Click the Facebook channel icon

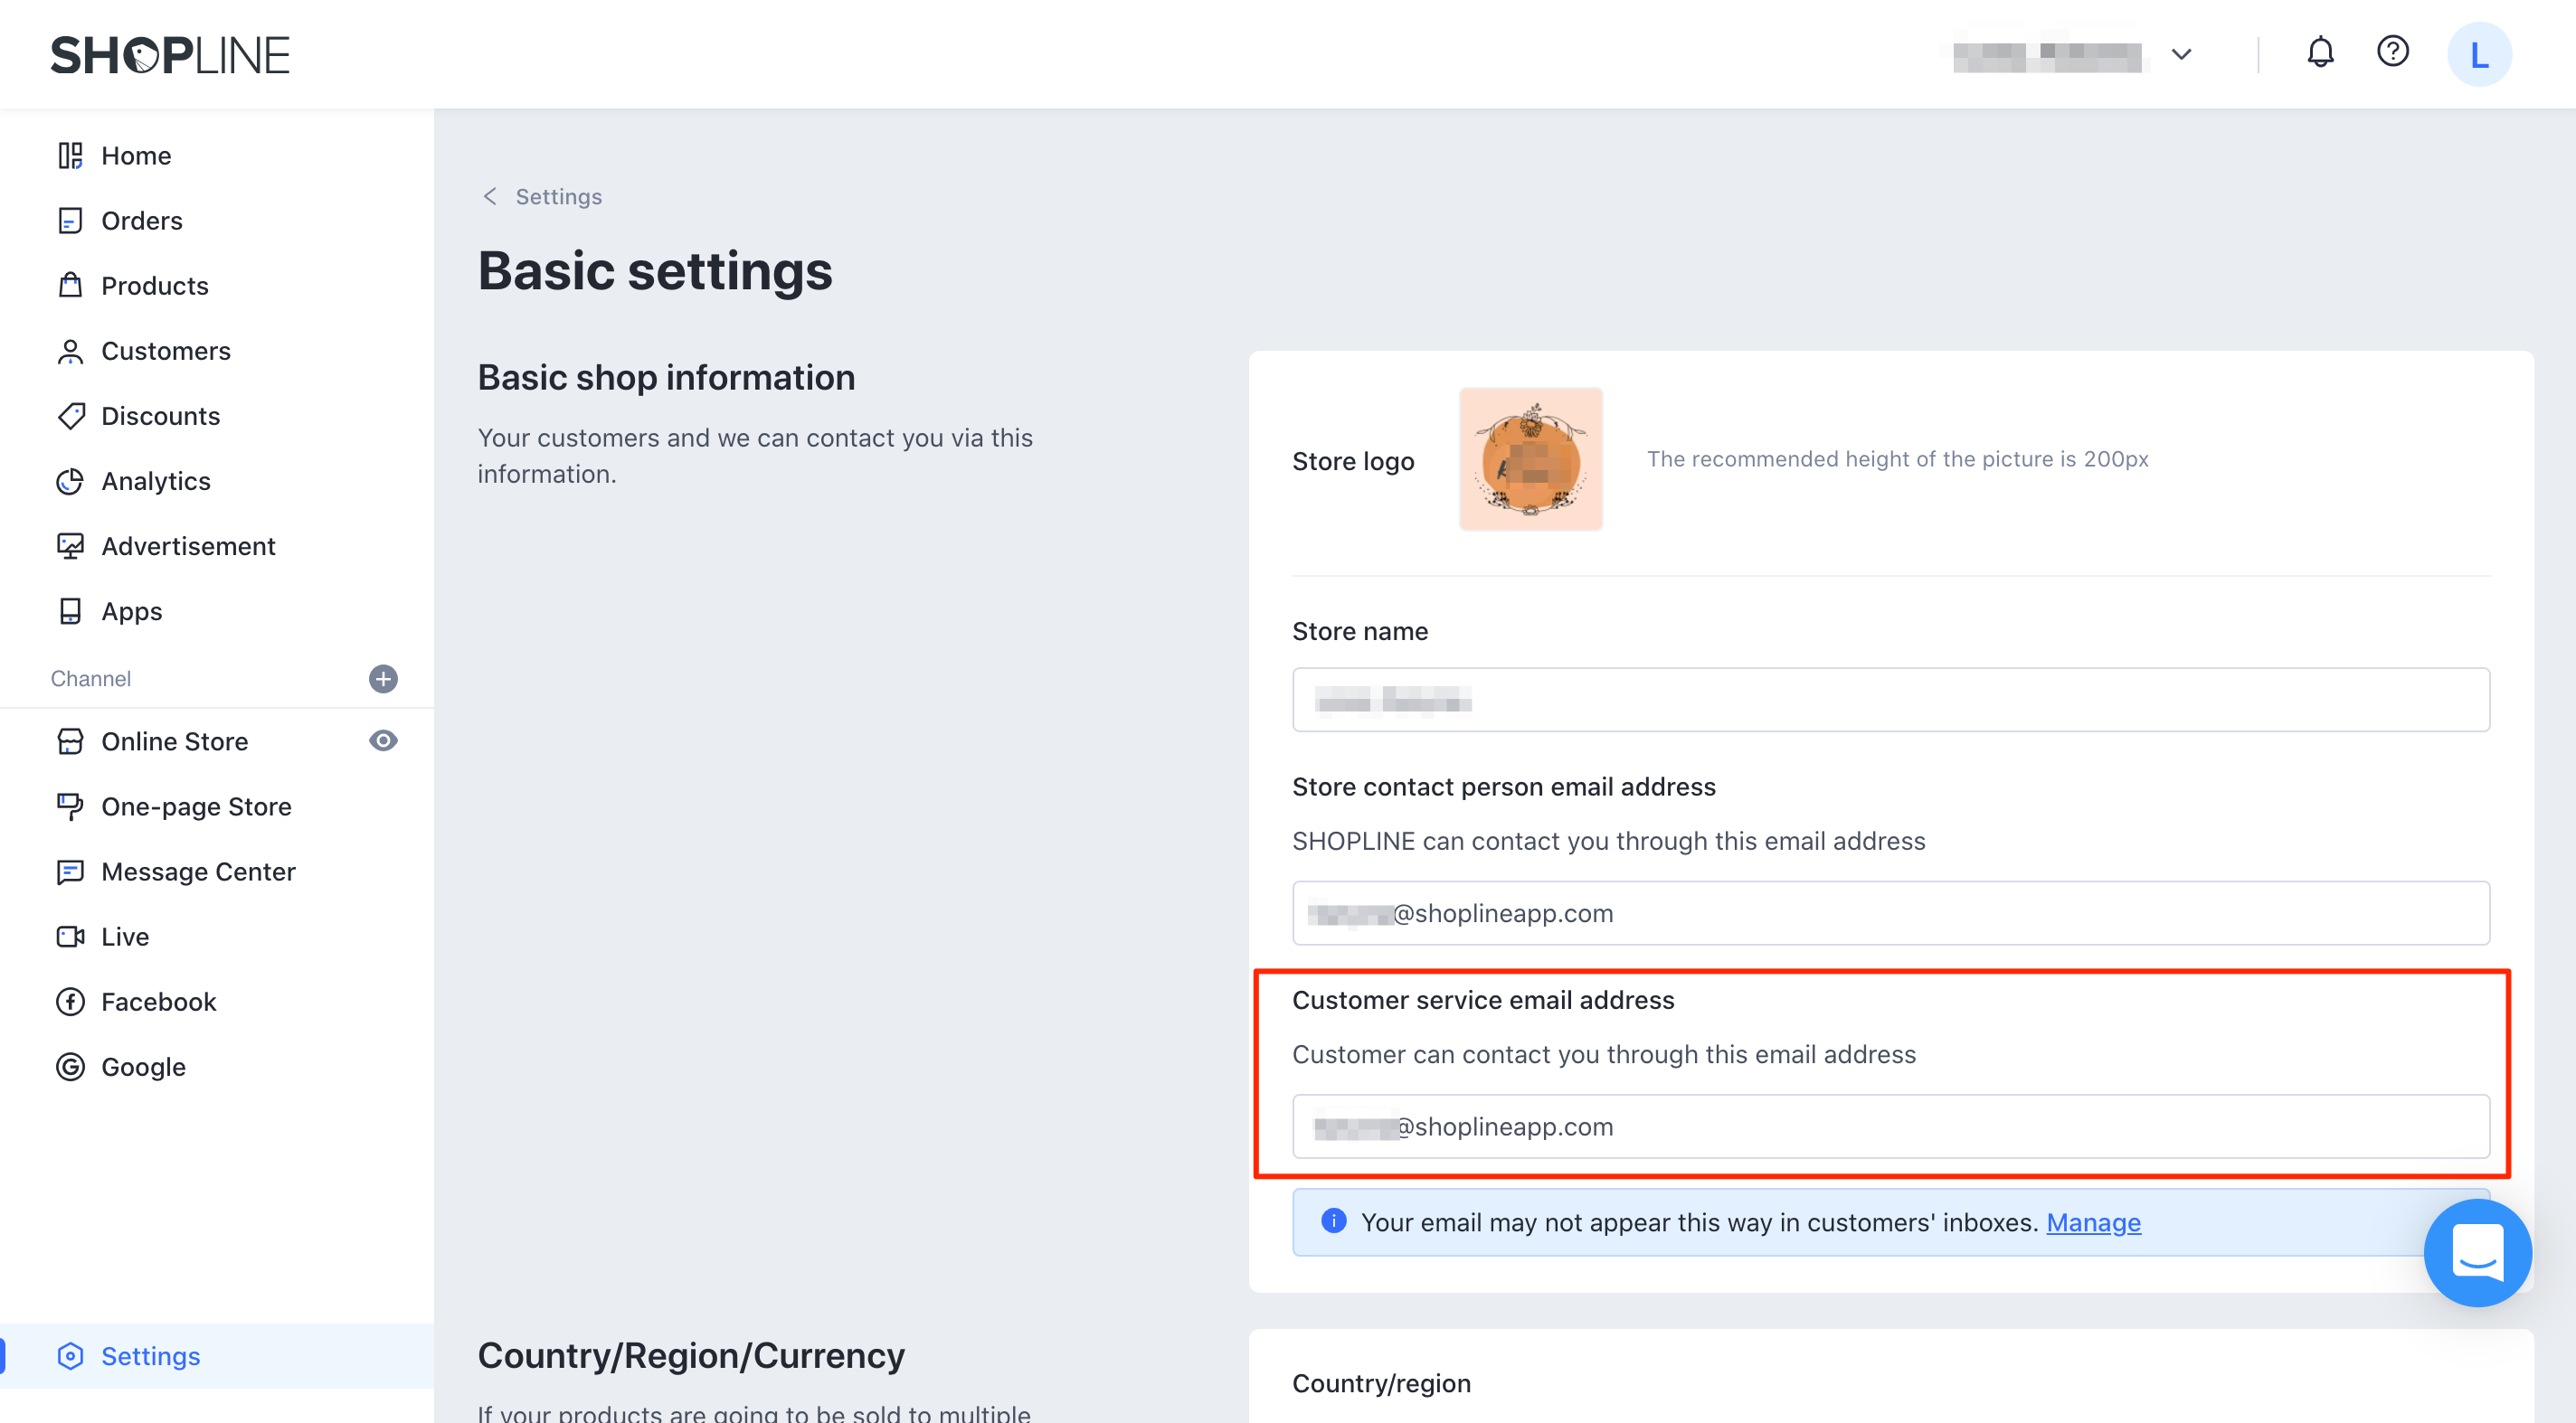pyautogui.click(x=70, y=1002)
